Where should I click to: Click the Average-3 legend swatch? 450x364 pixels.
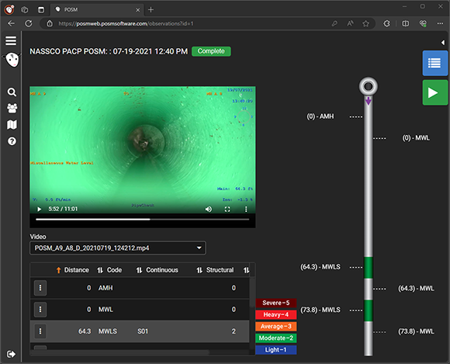click(x=275, y=327)
